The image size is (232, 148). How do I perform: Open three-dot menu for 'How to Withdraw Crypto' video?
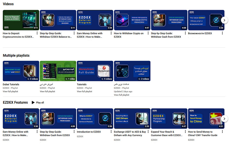[x=148, y=34]
